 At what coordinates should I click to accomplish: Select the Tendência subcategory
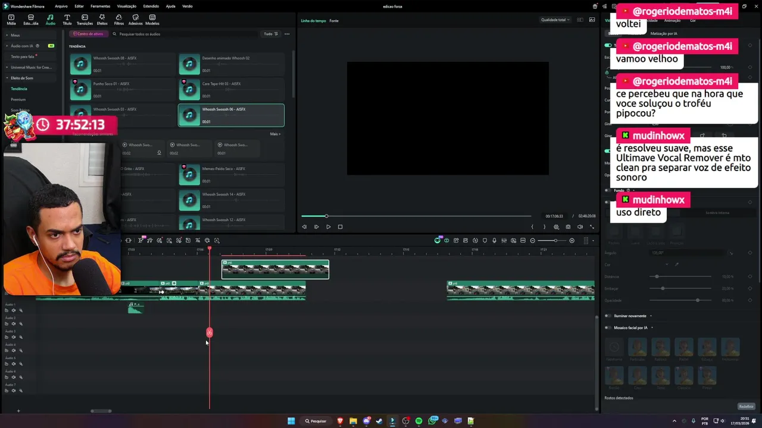point(19,89)
